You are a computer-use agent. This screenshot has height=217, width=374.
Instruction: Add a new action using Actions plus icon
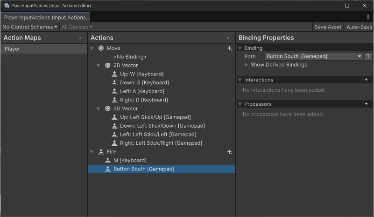228,38
